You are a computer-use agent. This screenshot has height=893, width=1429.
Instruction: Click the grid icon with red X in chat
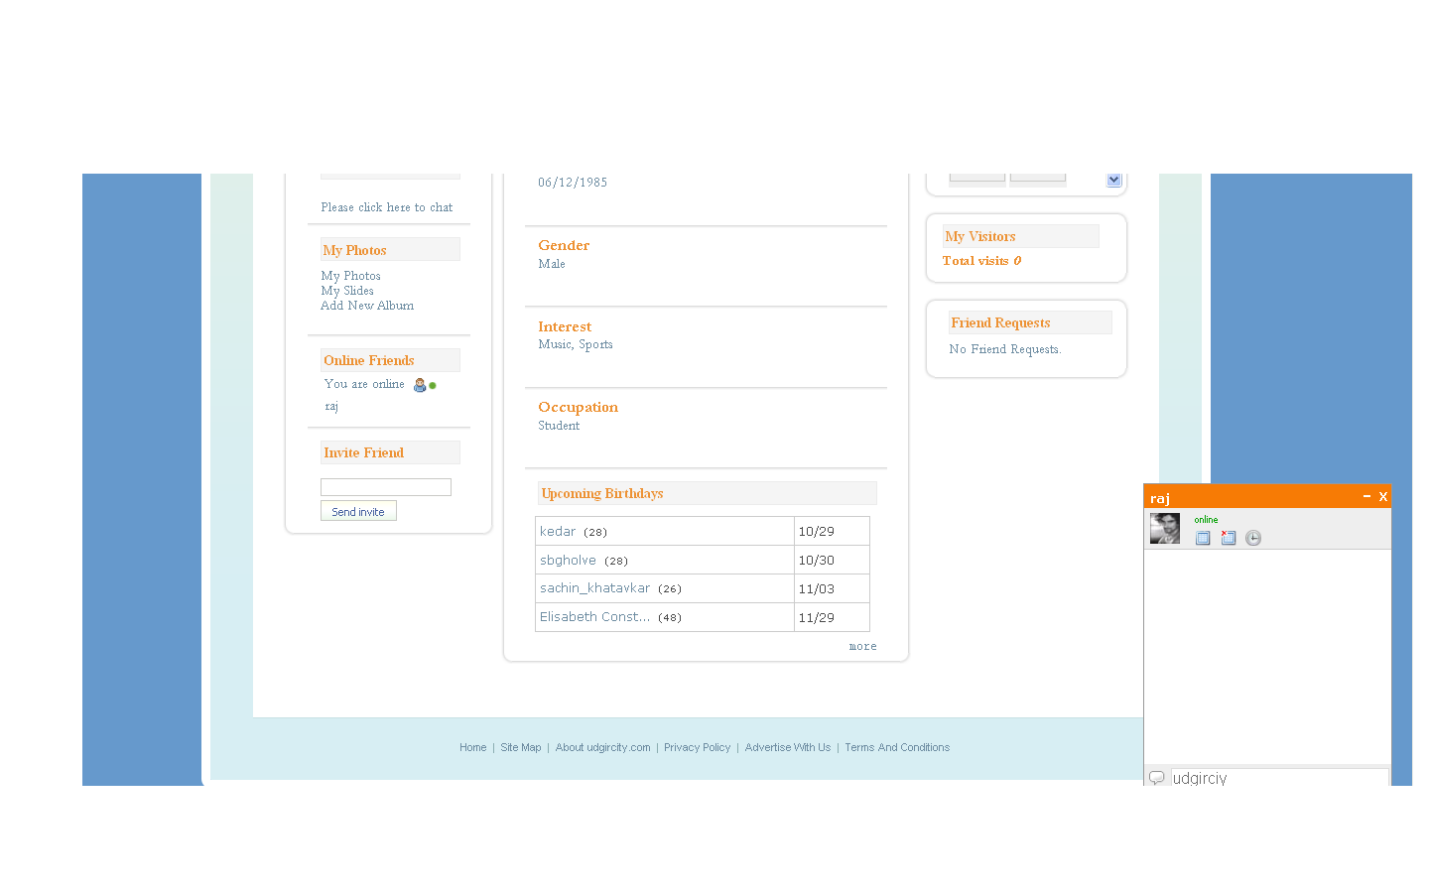(1229, 538)
